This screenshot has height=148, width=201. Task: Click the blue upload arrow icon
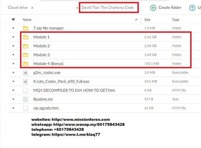[x=192, y=8]
